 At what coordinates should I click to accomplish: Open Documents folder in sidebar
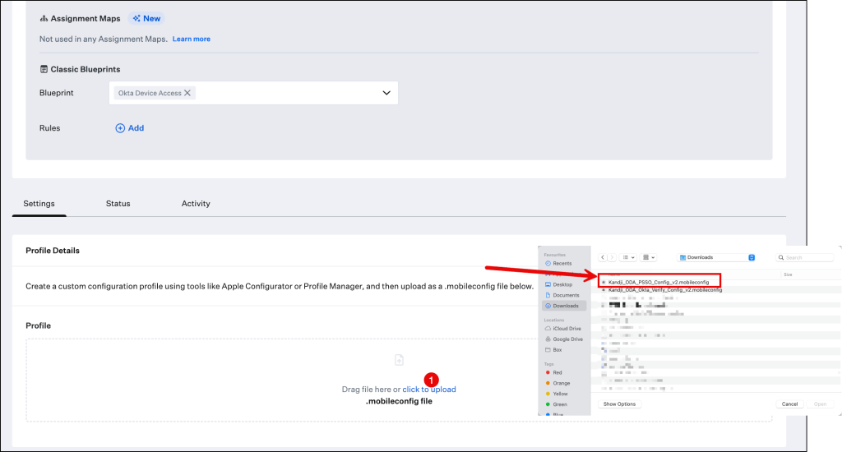[x=565, y=295]
